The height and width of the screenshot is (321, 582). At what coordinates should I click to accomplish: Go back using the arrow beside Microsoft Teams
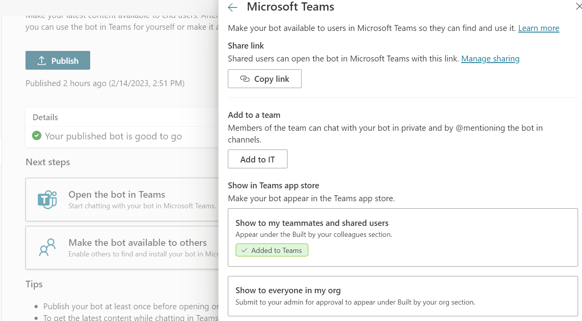point(233,7)
